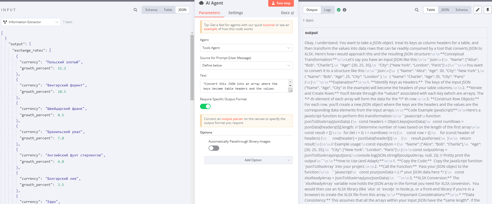This screenshot has width=492, height=204.
Task: Open the Parameters tab
Action: coord(209,13)
